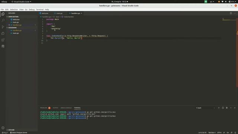Open notifications bell in status bar

[x=235, y=133]
